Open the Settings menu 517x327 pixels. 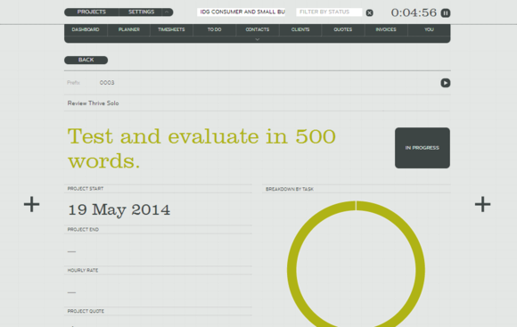(141, 12)
